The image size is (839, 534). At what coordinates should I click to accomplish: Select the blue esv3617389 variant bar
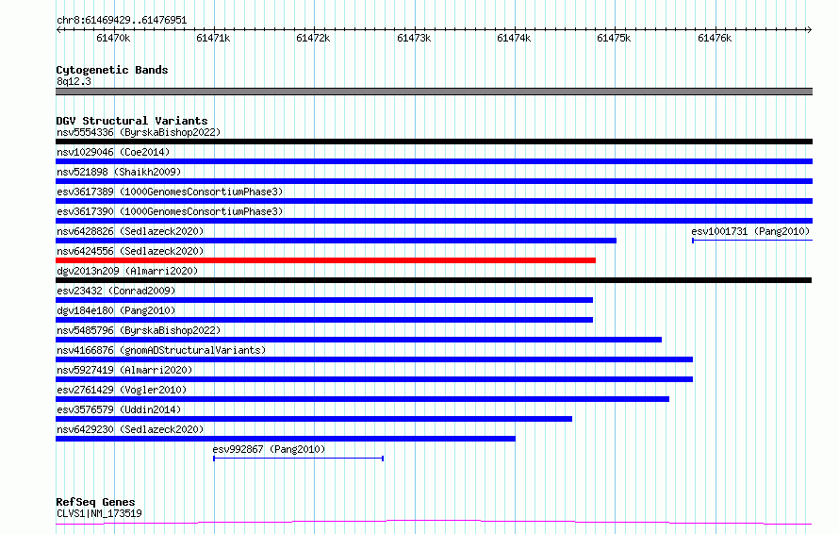434,201
